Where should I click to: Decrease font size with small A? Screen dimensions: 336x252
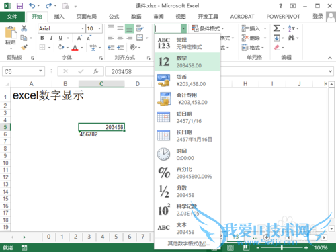pyautogui.click(x=89, y=38)
